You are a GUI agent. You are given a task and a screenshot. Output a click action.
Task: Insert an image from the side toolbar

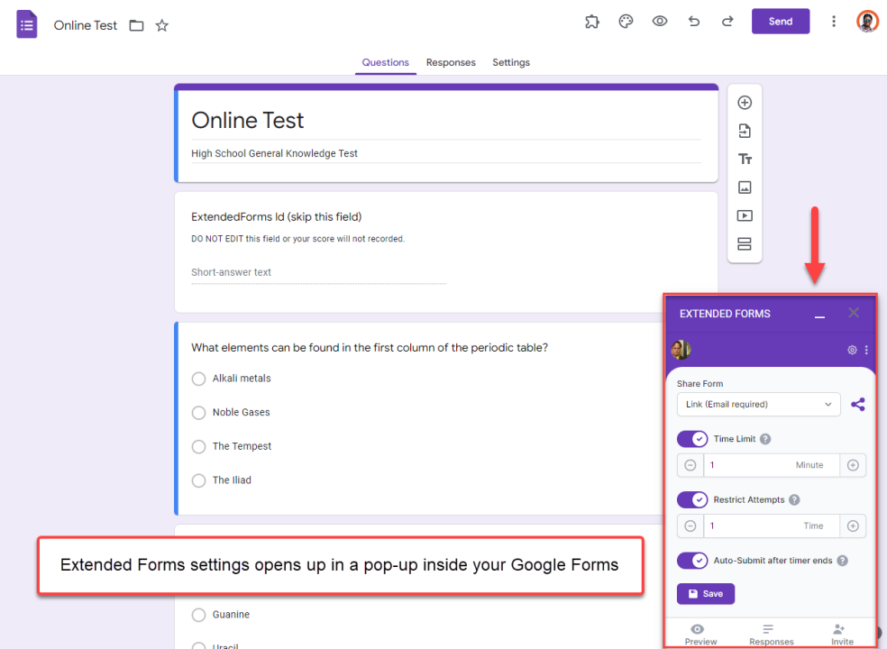tap(745, 187)
